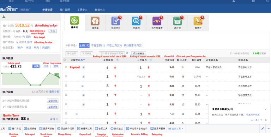Open the purple stars quality score icon
Screen dimensions: 271x137
[157, 21]
